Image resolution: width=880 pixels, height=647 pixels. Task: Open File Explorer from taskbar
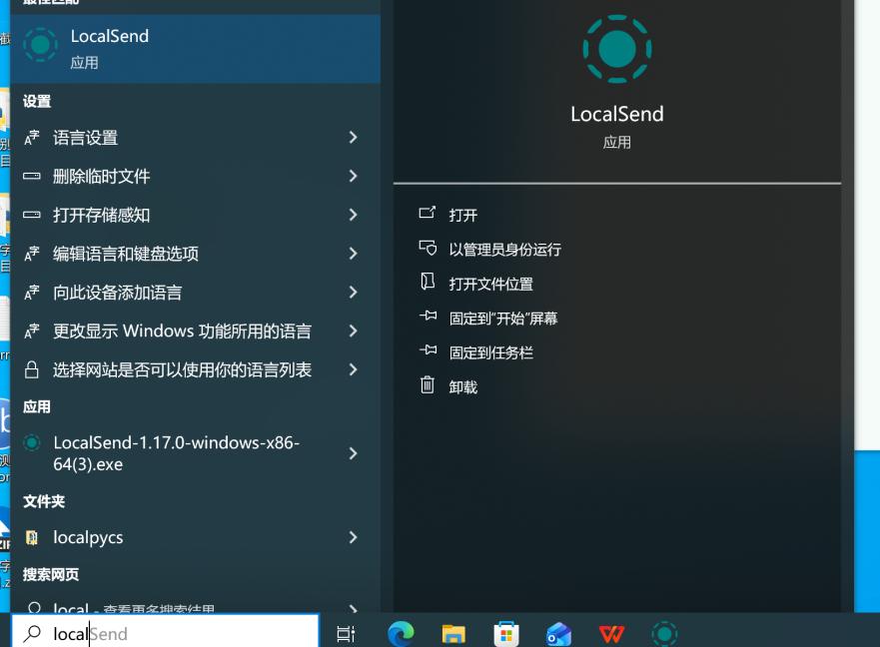pos(453,634)
